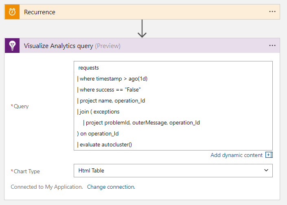Open the Chart Type dropdown chevron
Image resolution: width=287 pixels, height=205 pixels.
[x=266, y=170]
